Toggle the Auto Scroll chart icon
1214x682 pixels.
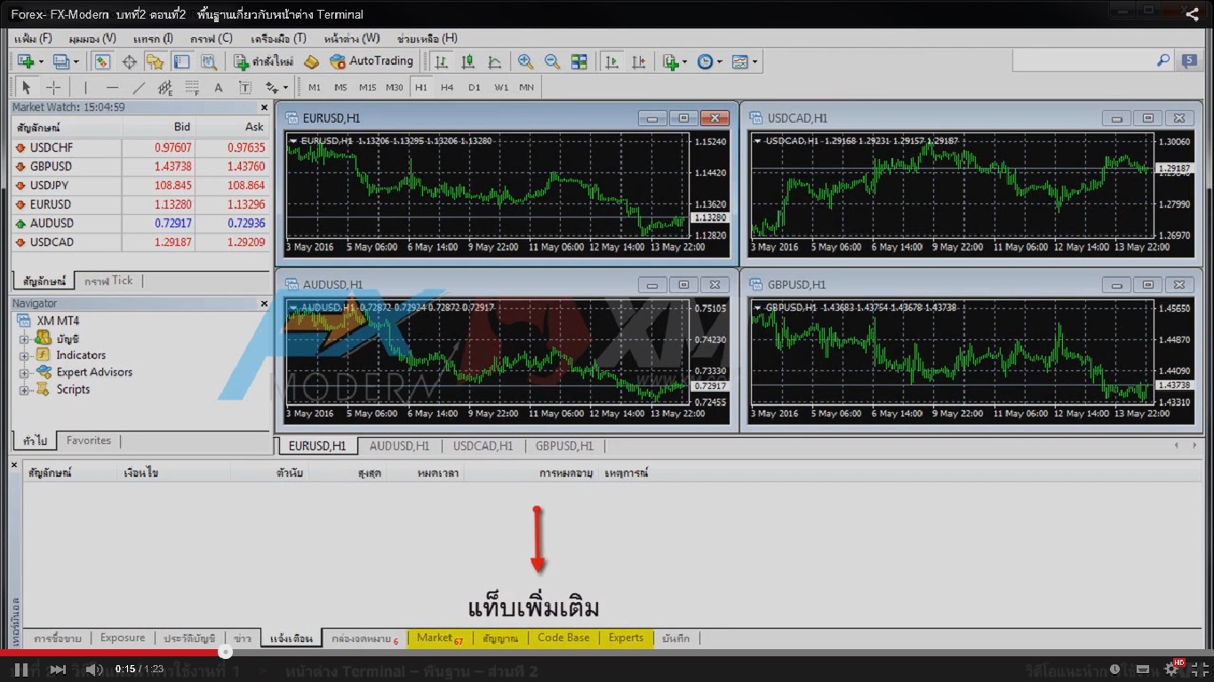611,61
